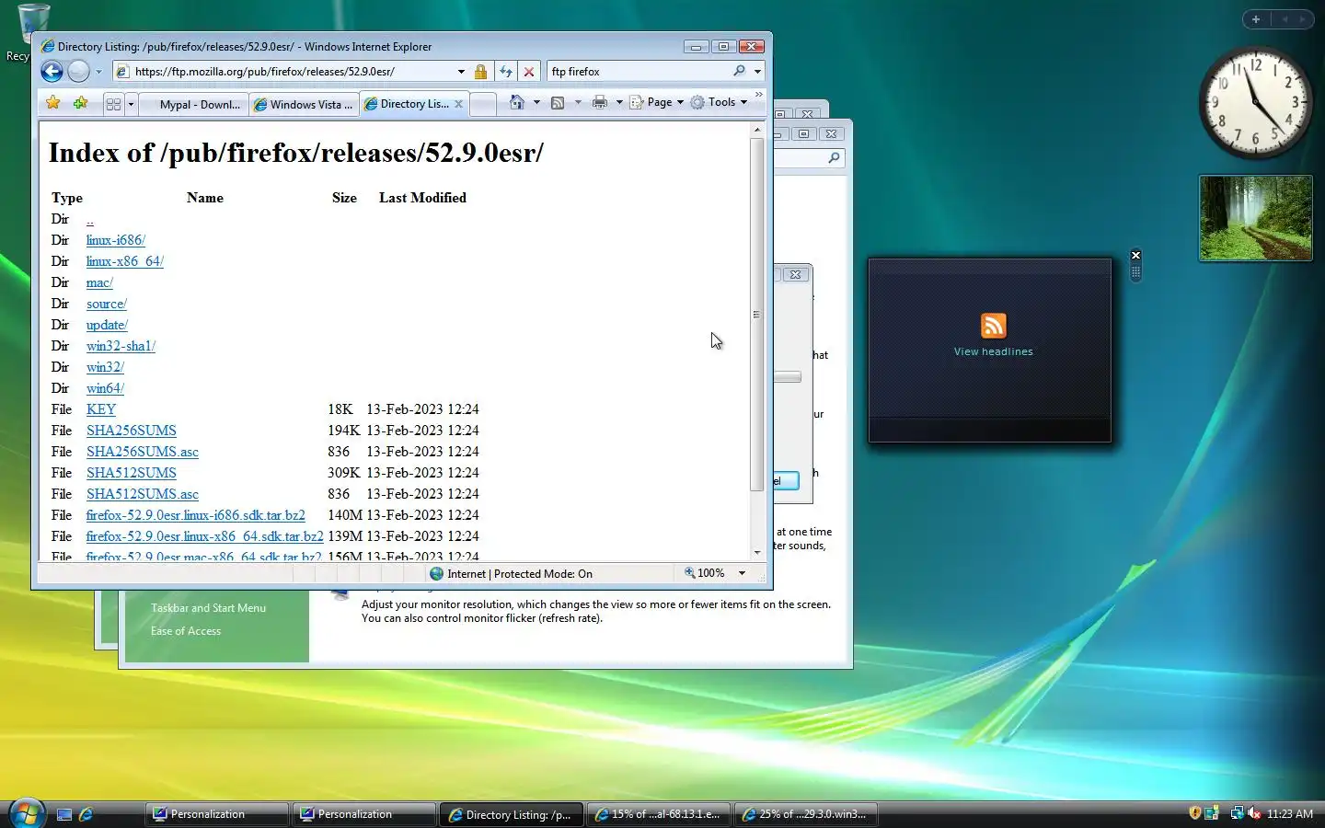Open the tab list dropdown arrow
1325x828 pixels.
(x=131, y=104)
